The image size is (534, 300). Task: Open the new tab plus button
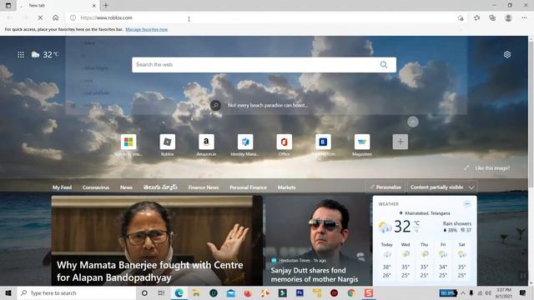(106, 6)
